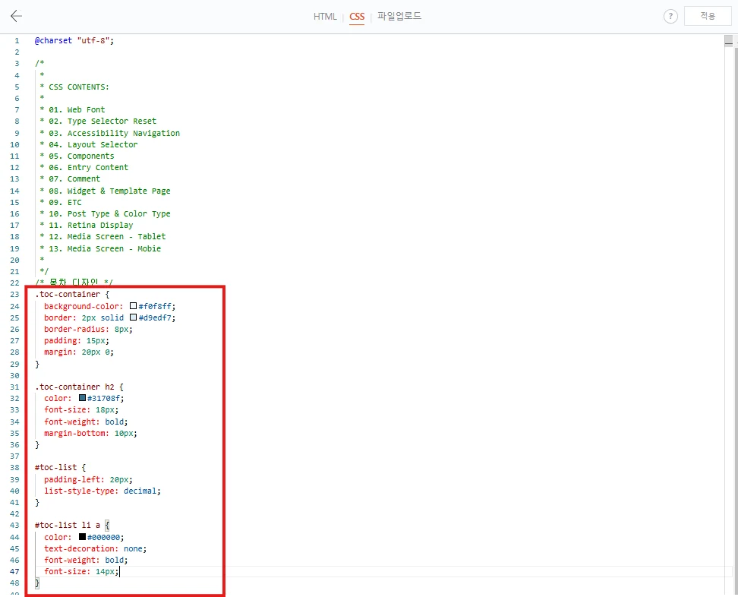
Task: Click the '#toc-list {' selector line
Action: pos(60,468)
